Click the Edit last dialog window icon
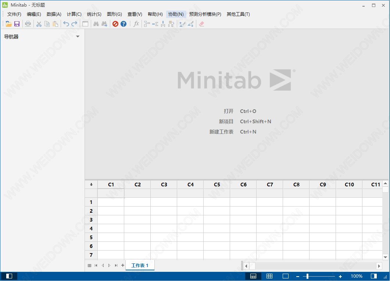 point(85,24)
